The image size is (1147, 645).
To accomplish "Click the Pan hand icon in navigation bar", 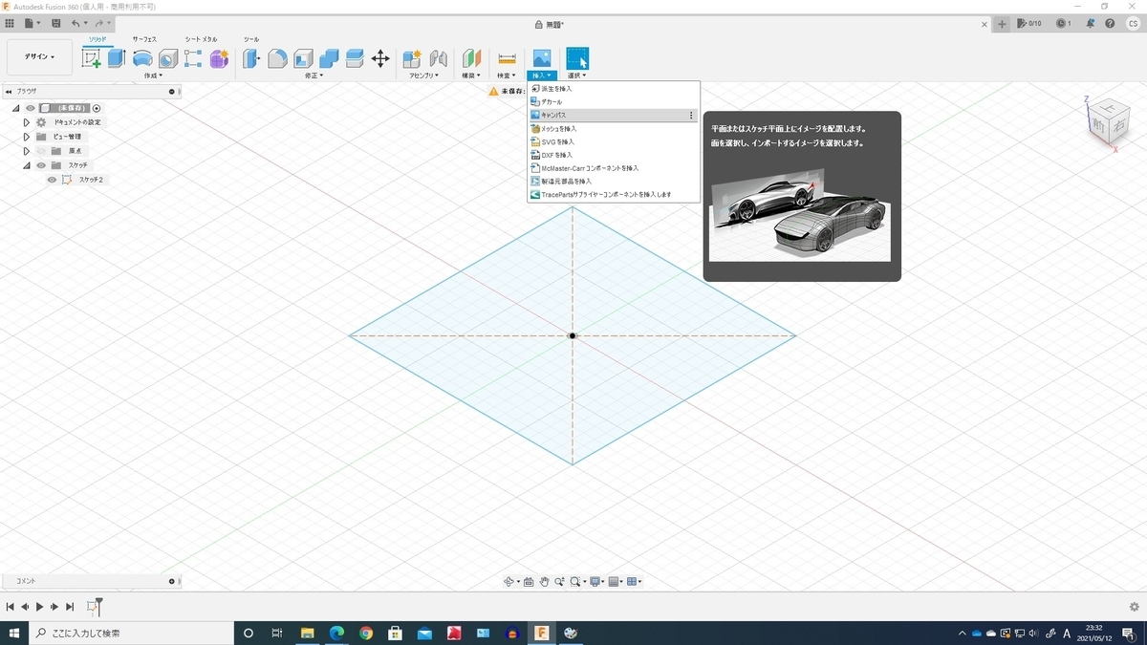I will coord(544,581).
